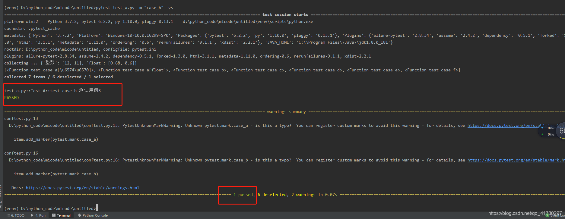Image resolution: width=565 pixels, height=219 pixels.
Task: Click the line containing 'JAVA_HOME'
Action: click(x=198, y=42)
